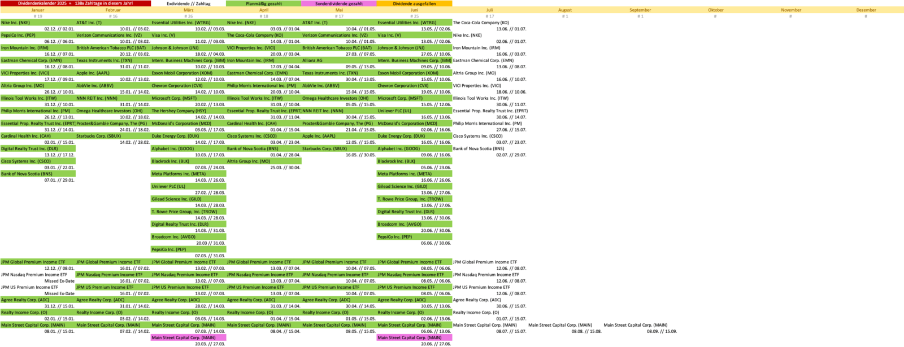This screenshot has width=904, height=347.
Task: Select the orange 'Dividende ausgefallen' legend cell
Action: pos(414,3)
